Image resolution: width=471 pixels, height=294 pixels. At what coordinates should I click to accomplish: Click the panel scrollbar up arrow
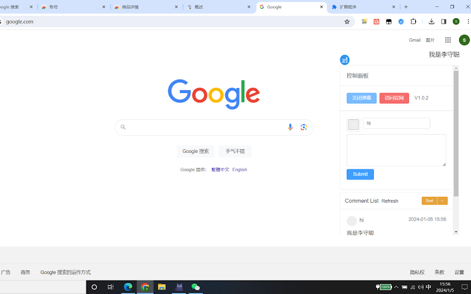point(456,68)
